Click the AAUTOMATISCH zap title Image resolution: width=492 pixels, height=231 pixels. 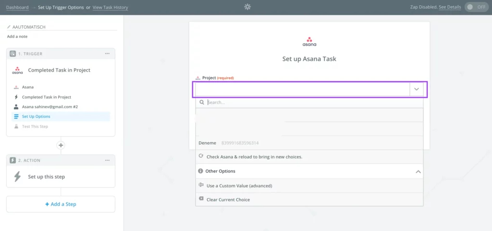pos(29,27)
